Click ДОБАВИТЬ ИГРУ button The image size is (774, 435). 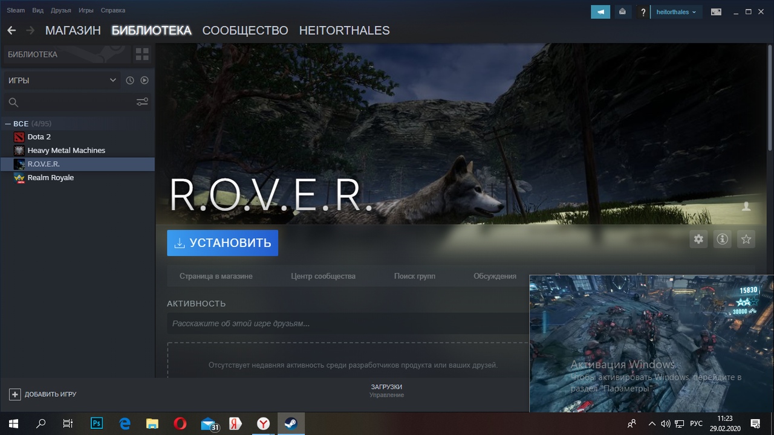[x=43, y=394]
